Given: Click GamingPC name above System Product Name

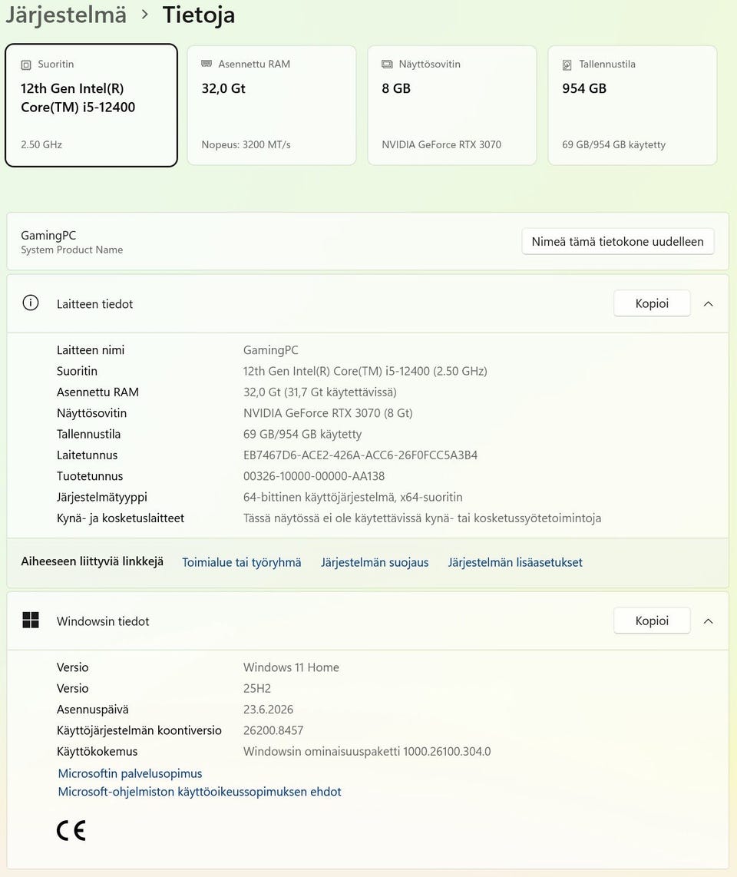Looking at the screenshot, I should pos(48,236).
